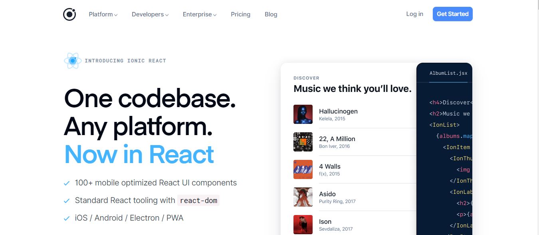This screenshot has width=539, height=235.
Task: Click the checkmark beside iOS / Android
Action: [x=67, y=219]
